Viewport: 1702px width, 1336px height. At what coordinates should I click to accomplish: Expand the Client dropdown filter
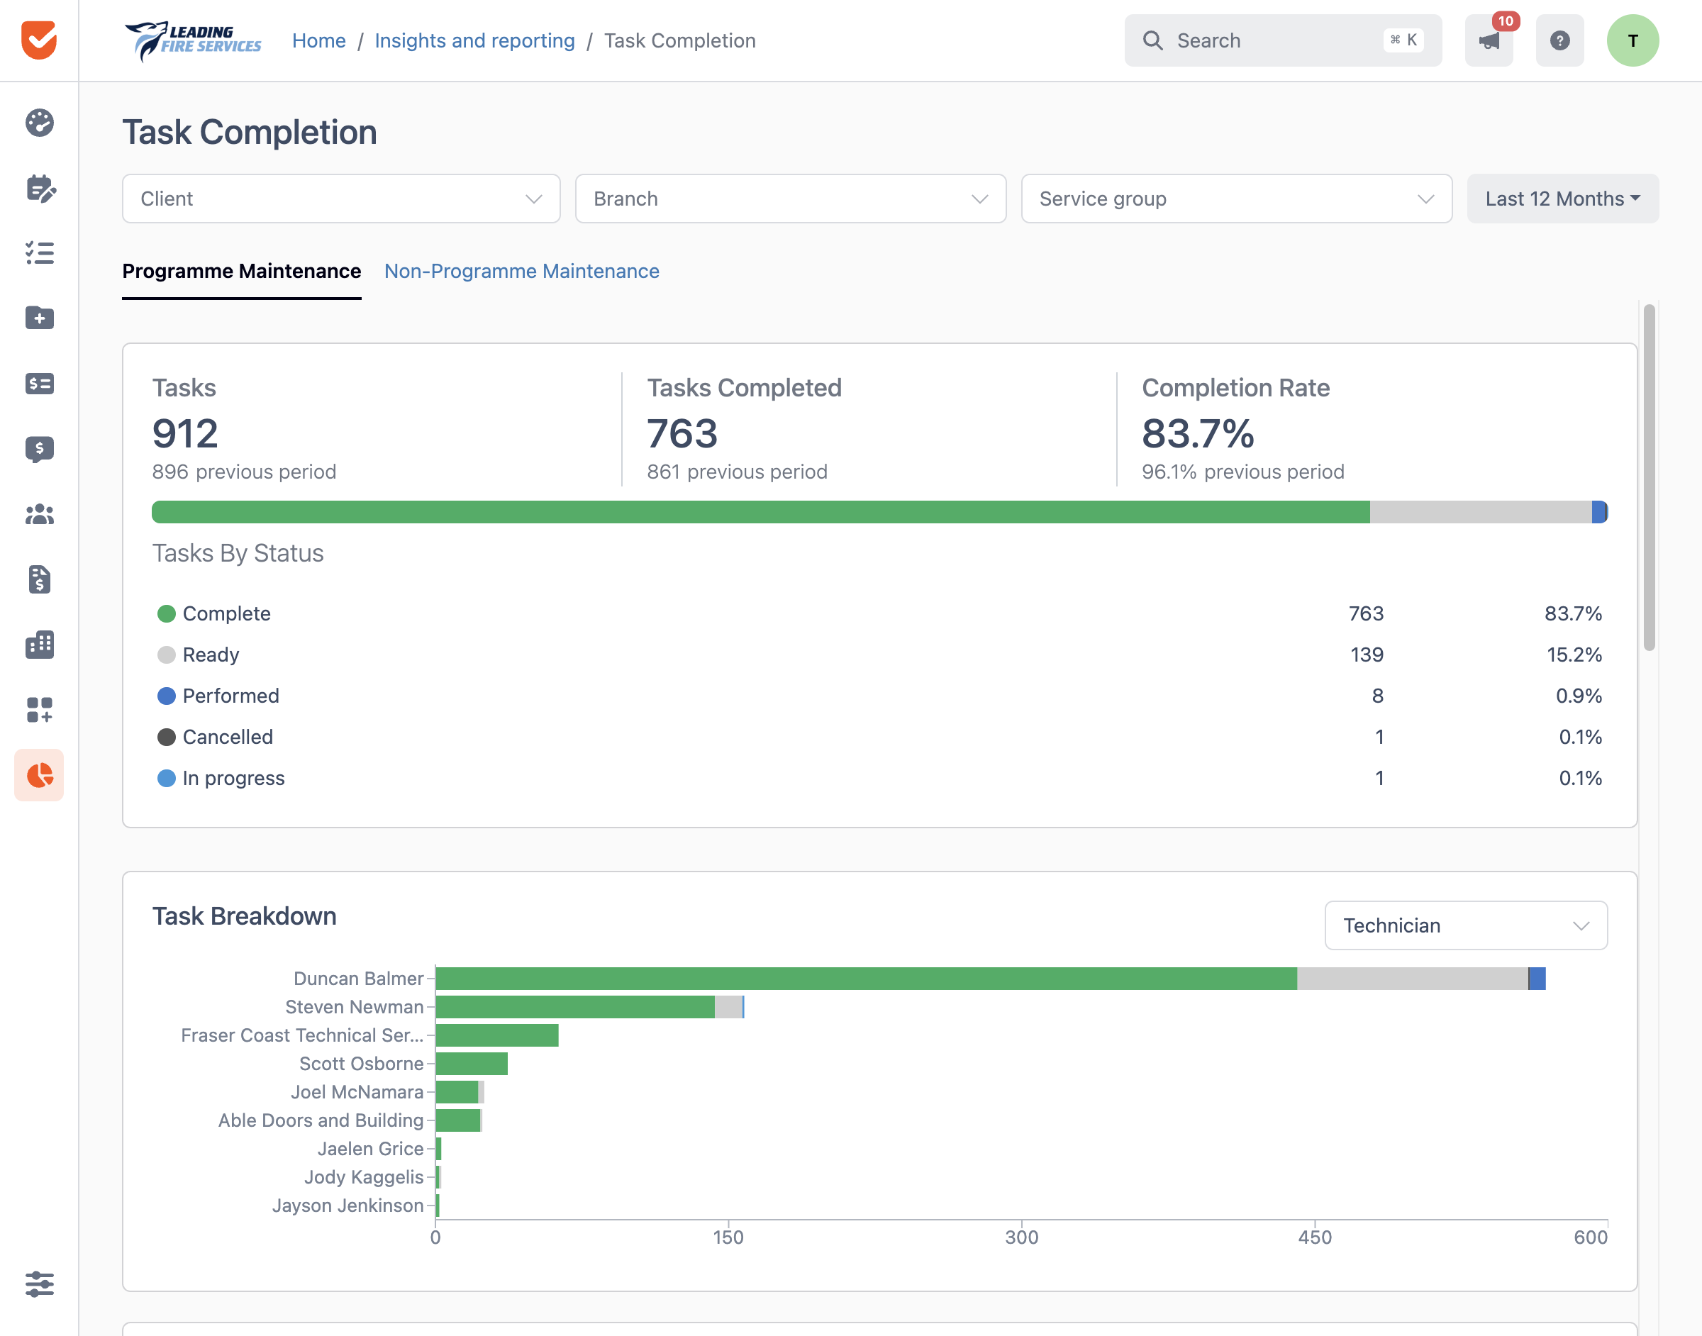341,199
